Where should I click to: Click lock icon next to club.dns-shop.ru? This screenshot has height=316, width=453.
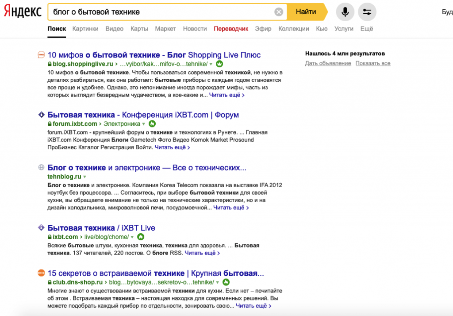[50, 282]
